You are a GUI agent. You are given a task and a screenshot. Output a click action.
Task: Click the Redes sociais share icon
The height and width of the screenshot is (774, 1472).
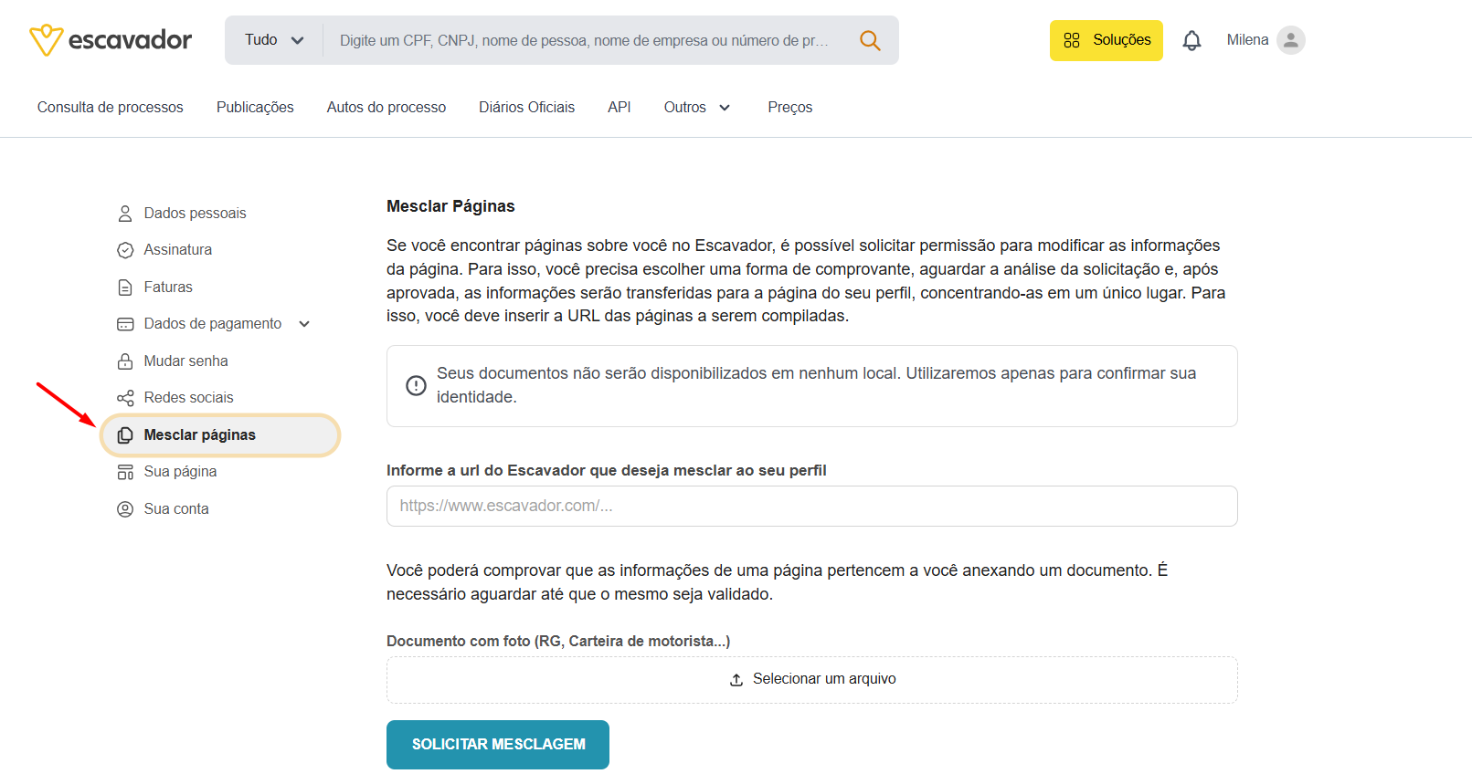125,398
